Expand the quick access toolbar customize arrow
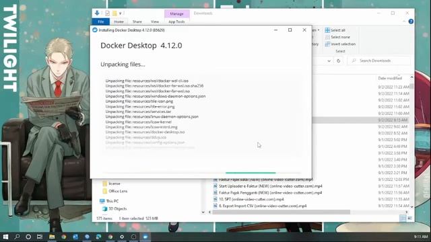This screenshot has width=431, height=242. pos(120,13)
